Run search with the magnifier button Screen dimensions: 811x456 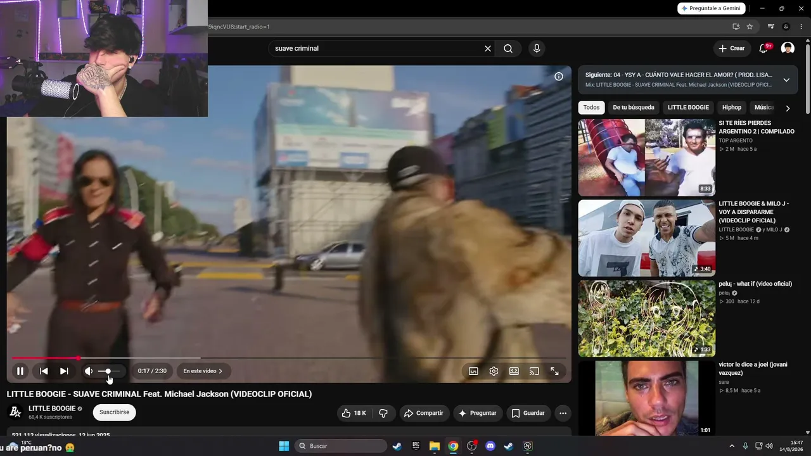coord(508,49)
